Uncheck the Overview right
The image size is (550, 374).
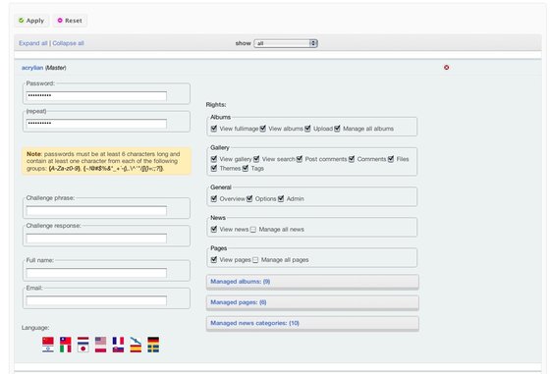(x=214, y=198)
